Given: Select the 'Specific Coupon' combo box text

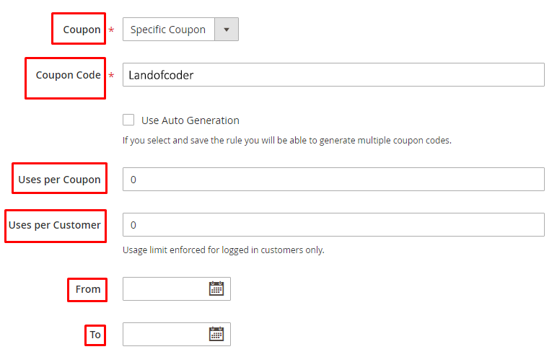Looking at the screenshot, I should tap(168, 30).
